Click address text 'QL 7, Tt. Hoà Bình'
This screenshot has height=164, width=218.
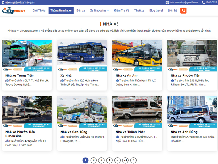[x=35, y=80]
